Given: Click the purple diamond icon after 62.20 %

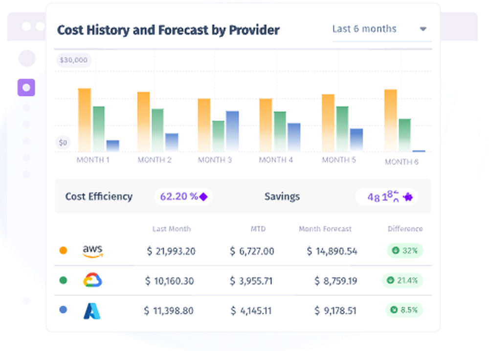Looking at the screenshot, I should coord(203,197).
